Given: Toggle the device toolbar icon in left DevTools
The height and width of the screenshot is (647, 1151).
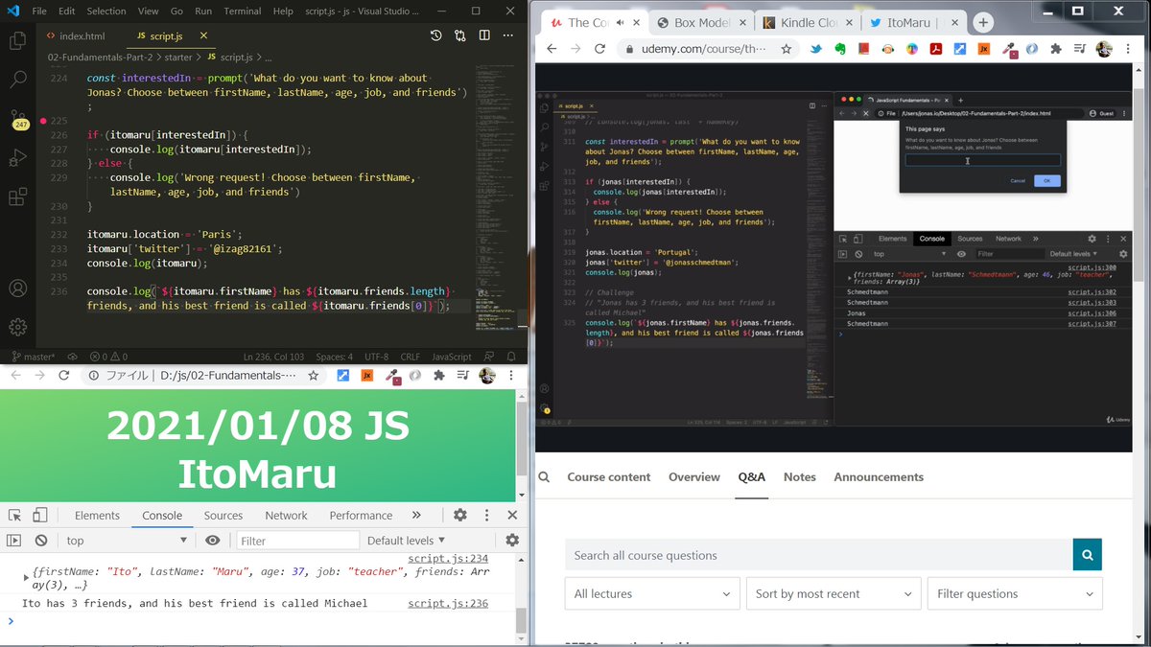Looking at the screenshot, I should [40, 515].
